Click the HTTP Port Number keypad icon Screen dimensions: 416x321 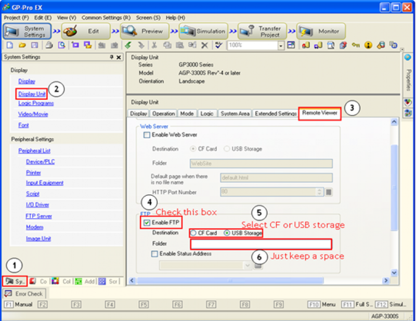pyautogui.click(x=329, y=192)
